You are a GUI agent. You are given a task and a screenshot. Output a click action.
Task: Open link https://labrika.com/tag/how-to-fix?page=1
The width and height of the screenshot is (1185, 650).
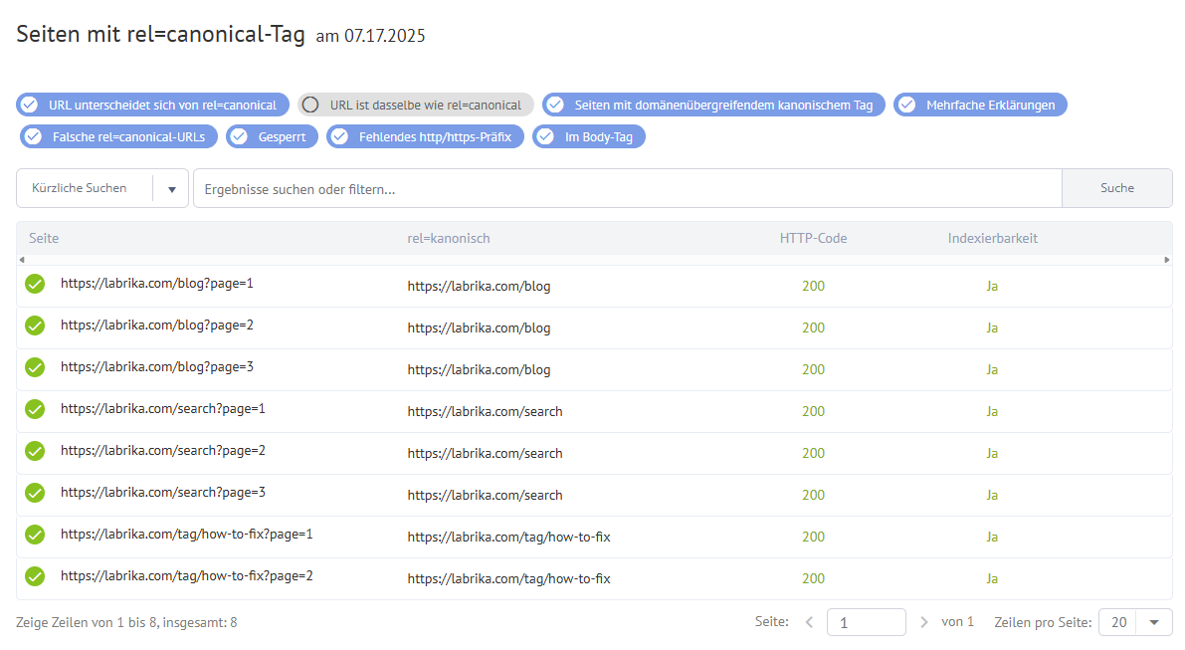(187, 535)
